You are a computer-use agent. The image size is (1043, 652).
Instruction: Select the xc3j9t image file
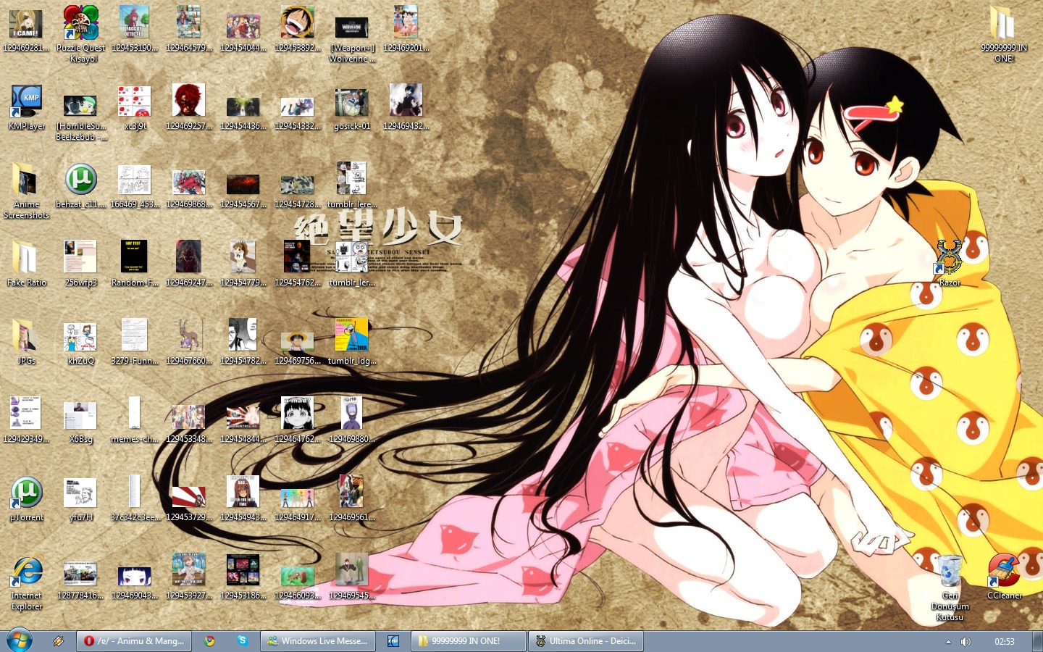(135, 101)
